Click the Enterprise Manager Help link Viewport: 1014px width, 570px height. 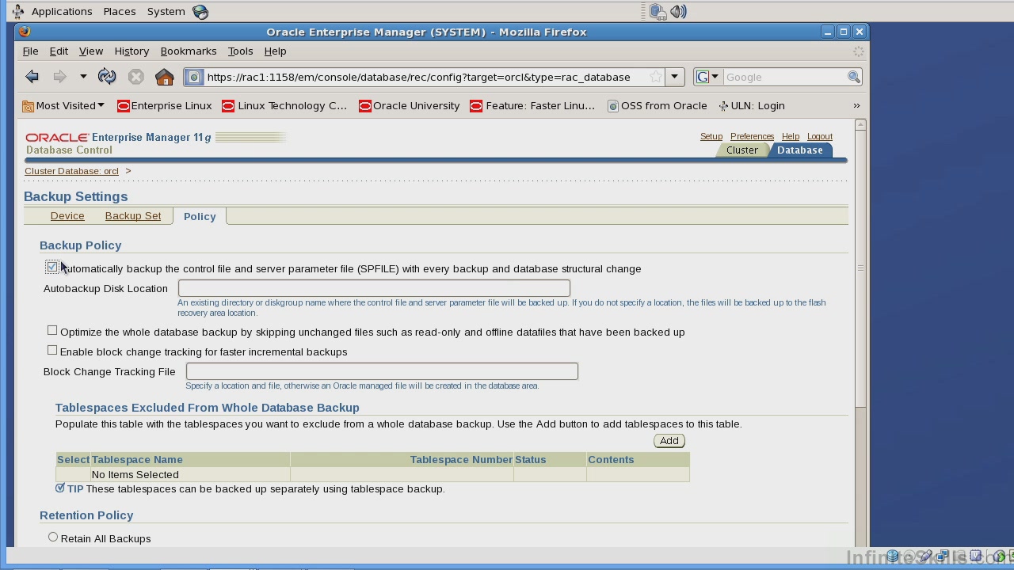(x=790, y=136)
